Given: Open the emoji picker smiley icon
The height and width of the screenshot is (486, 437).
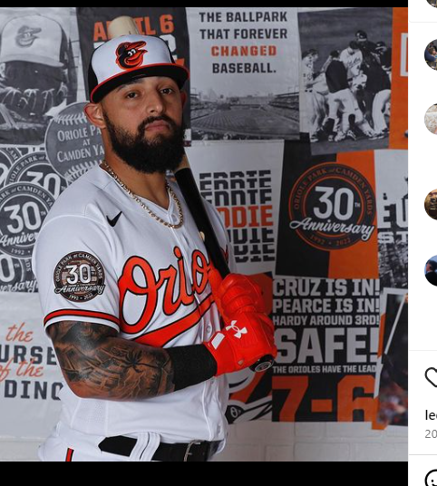Looking at the screenshot, I should click(432, 478).
